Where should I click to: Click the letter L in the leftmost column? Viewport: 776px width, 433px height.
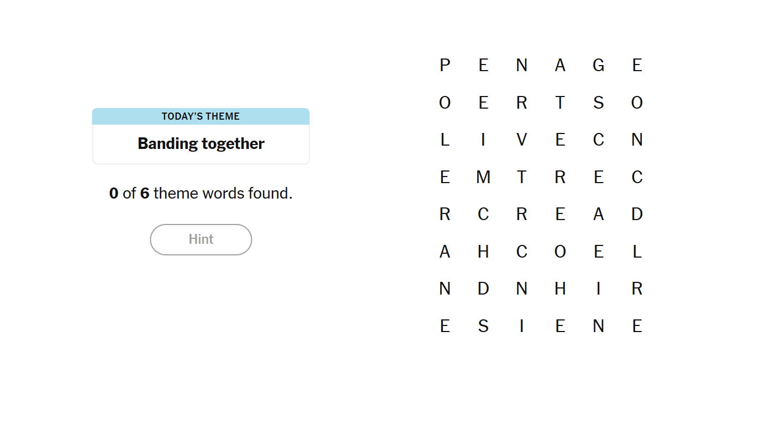pos(445,140)
